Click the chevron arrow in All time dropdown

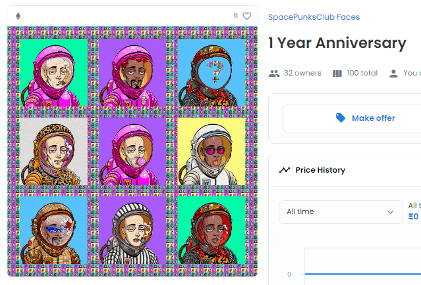tap(390, 212)
